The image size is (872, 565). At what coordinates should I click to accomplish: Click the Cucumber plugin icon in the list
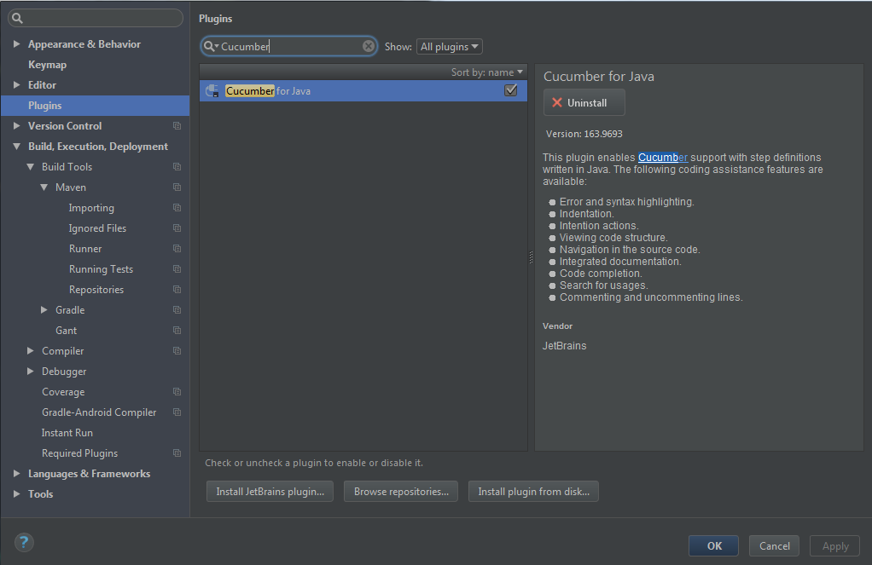click(211, 89)
